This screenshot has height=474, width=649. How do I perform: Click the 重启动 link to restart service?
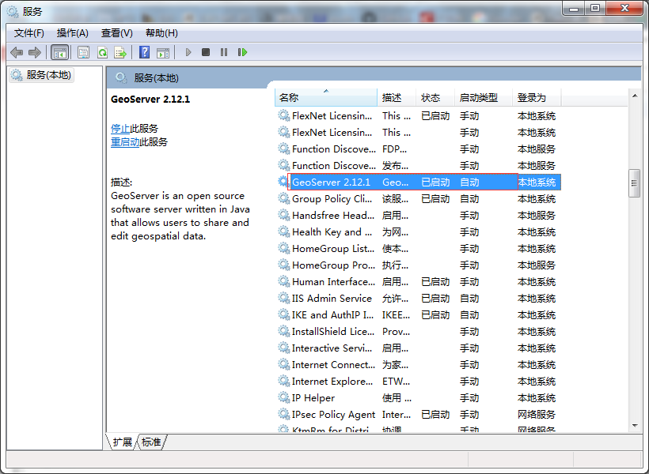tap(125, 142)
